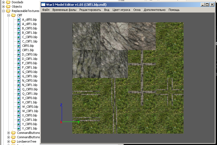Select the LordaeronTree folder label
Viewport: 217px width, 145px height.
[27, 141]
